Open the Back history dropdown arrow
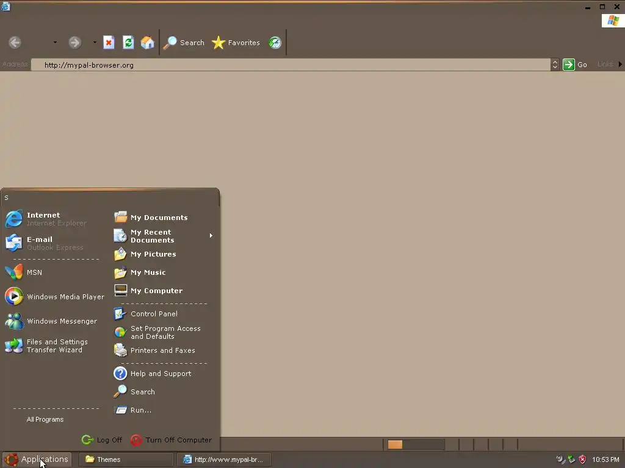 coord(55,42)
